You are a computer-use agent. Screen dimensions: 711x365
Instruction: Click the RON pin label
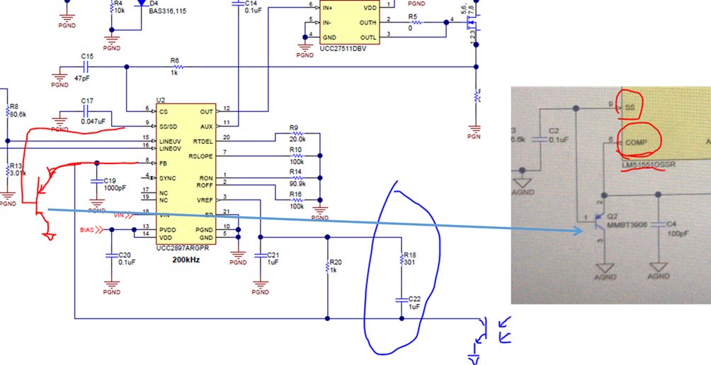click(207, 178)
